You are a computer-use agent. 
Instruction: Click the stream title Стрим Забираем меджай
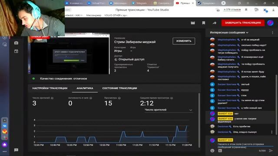[x=135, y=42]
